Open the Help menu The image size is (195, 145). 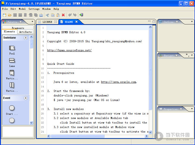coord(56,9)
